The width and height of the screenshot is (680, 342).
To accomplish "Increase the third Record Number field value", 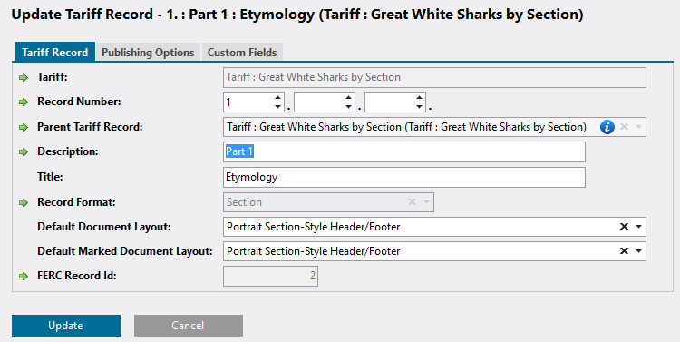I will pyautogui.click(x=419, y=98).
